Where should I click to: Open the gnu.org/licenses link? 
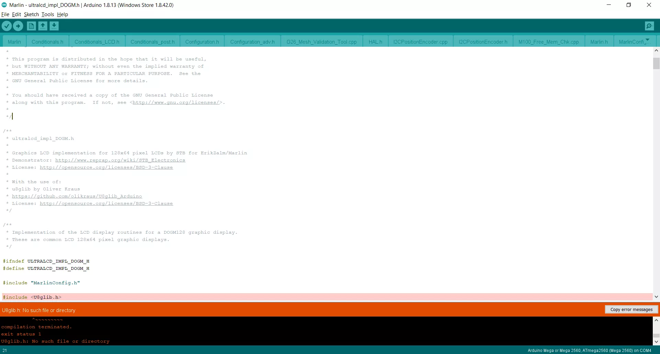pos(176,102)
